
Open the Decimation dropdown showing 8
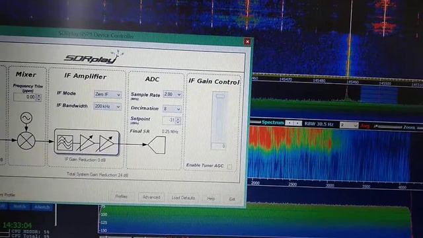[172, 108]
